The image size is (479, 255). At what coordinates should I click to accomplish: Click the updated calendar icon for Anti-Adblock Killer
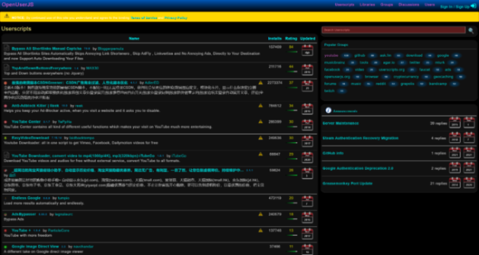307,109
